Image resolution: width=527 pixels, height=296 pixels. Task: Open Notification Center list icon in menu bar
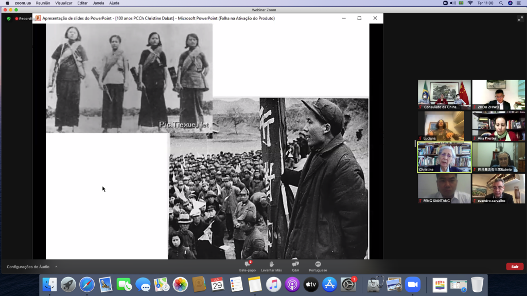click(519, 3)
